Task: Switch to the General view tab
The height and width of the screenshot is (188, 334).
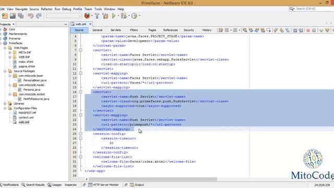Action: point(98,30)
